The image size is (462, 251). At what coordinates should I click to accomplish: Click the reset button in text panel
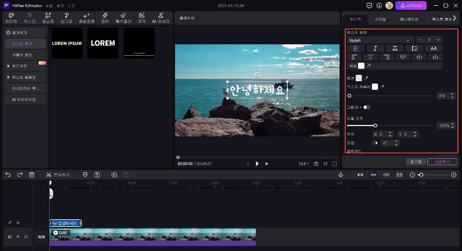point(416,162)
